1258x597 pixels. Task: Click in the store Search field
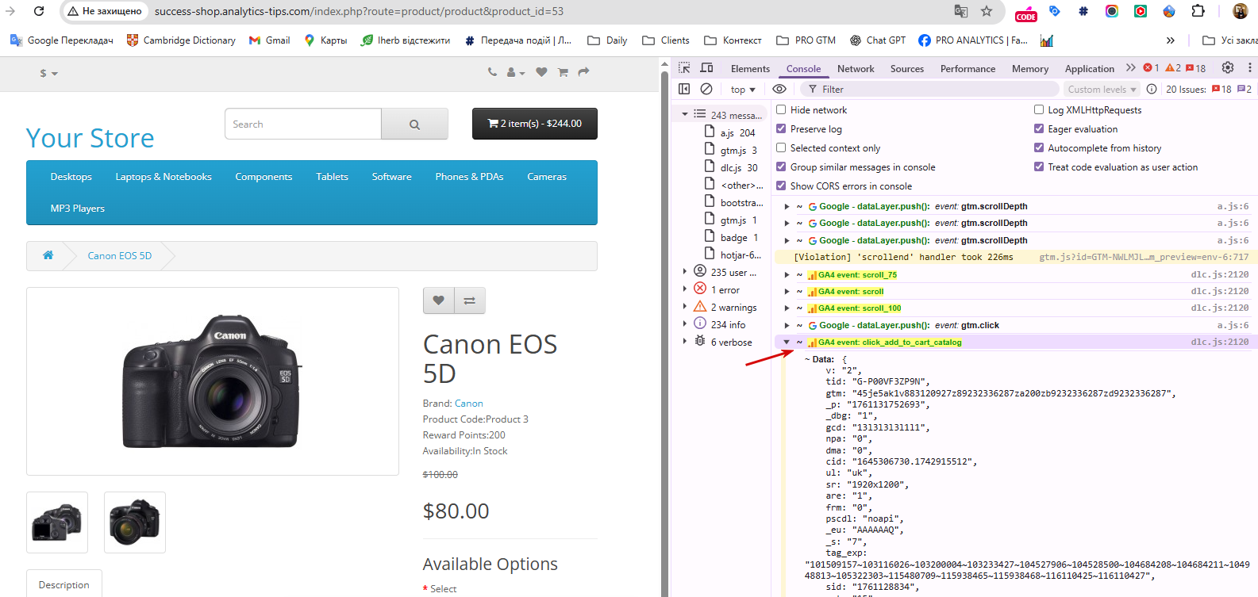303,124
